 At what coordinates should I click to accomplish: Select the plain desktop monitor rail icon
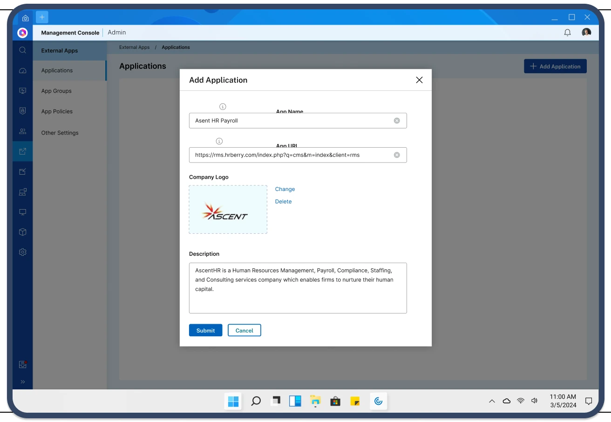(x=22, y=212)
